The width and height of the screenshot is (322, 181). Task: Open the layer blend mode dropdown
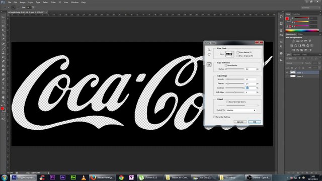pyautogui.click(x=294, y=63)
